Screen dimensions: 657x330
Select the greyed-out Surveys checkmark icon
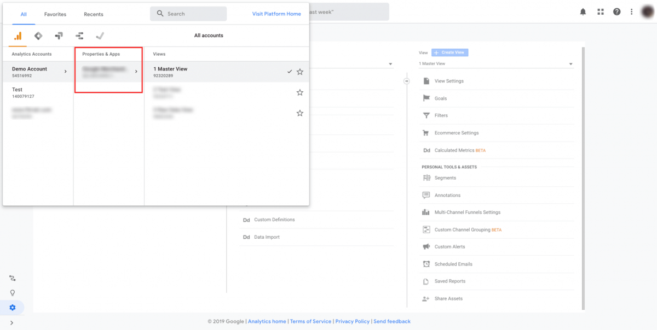pyautogui.click(x=100, y=36)
